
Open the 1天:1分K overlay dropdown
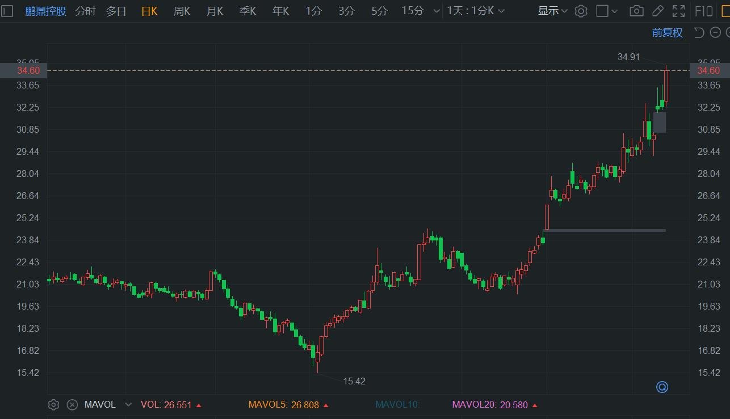coord(476,11)
